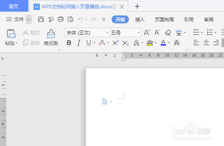Switch to the 插入 ribbon tab
The image size is (224, 146).
point(140,19)
